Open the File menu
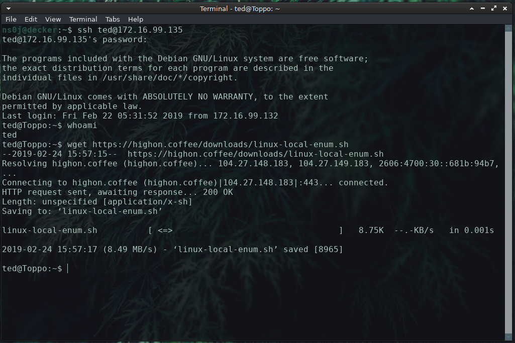Image resolution: width=515 pixels, height=343 pixels. click(x=11, y=20)
